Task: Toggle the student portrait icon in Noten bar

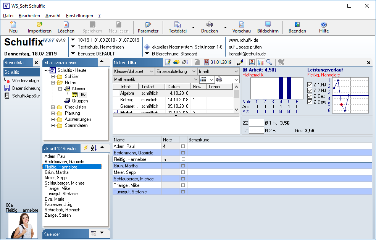Action: (x=252, y=62)
